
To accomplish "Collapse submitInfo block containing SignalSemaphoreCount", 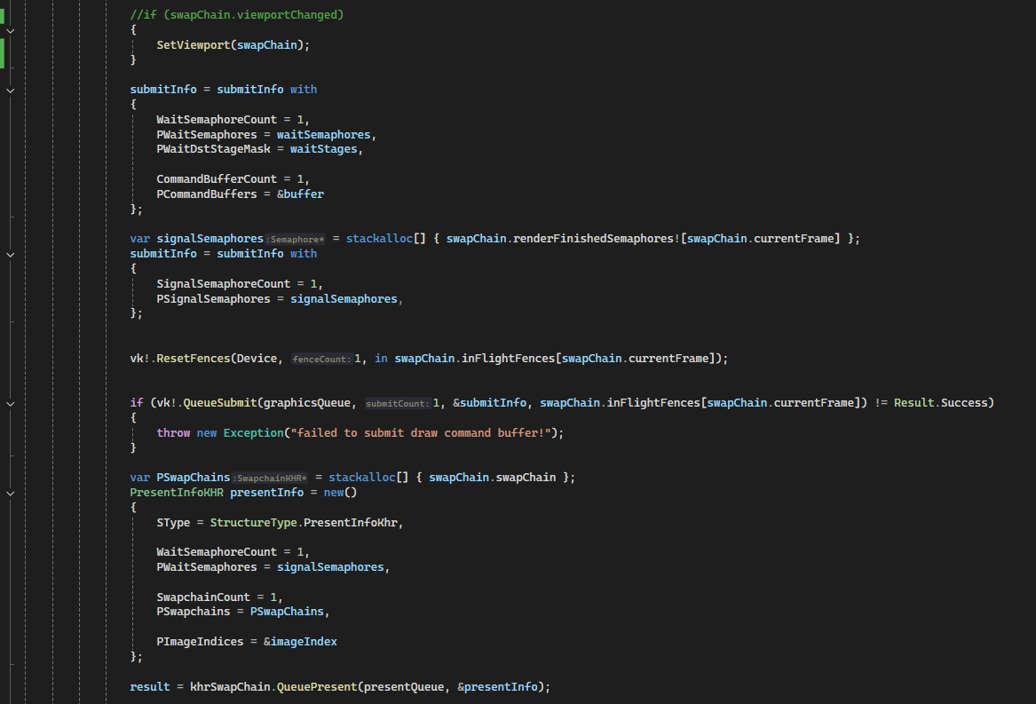I will coord(11,255).
